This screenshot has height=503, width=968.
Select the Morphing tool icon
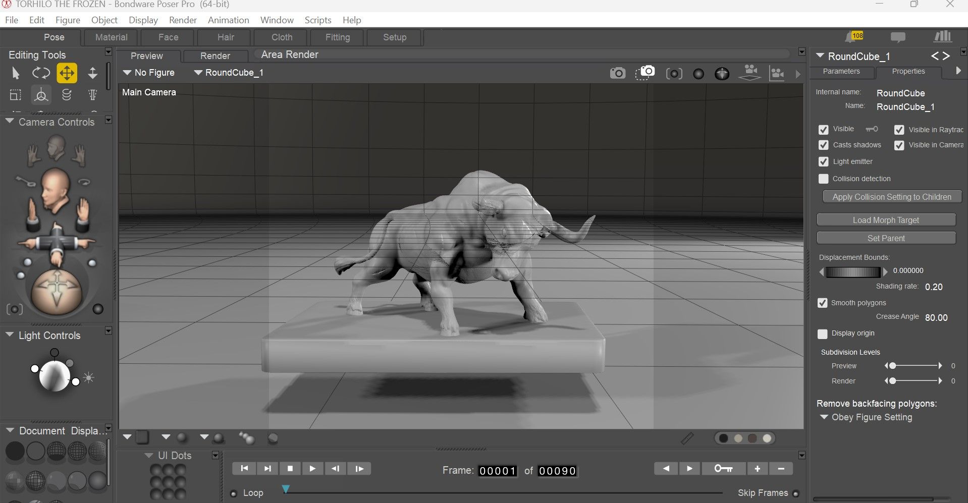pos(92,94)
